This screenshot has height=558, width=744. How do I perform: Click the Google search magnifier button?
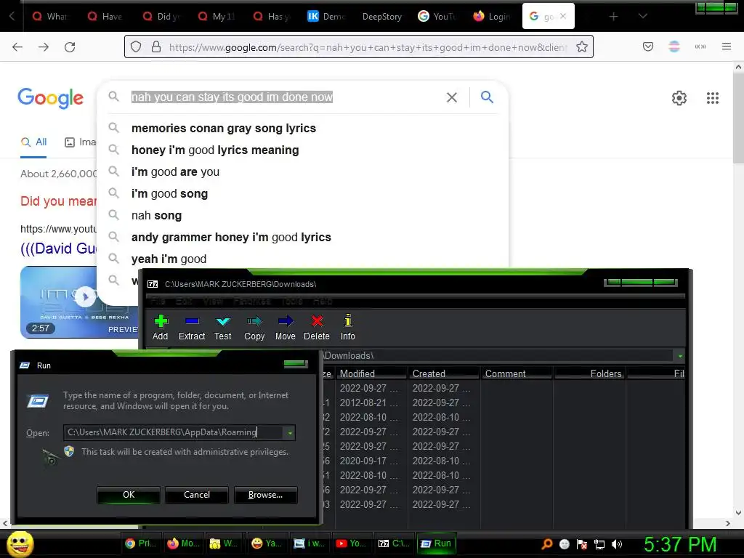[487, 97]
